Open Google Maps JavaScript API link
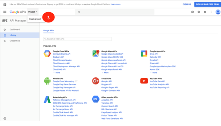 coord(113,60)
